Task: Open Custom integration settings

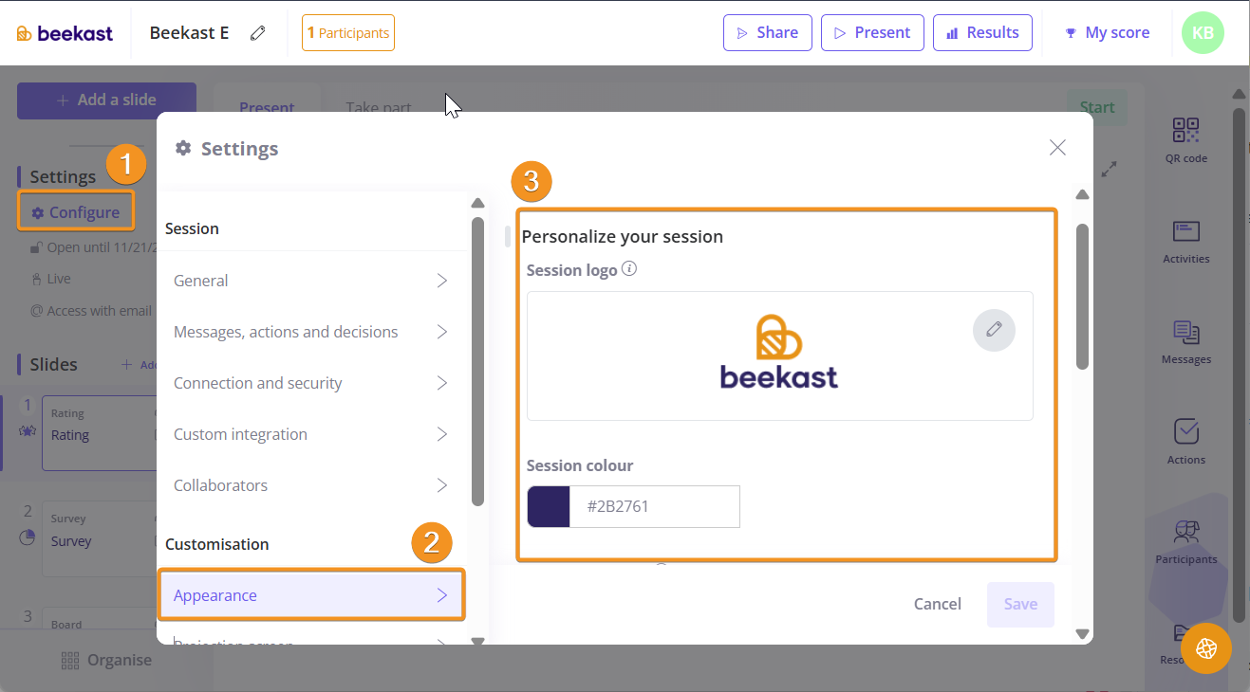Action: pos(310,434)
